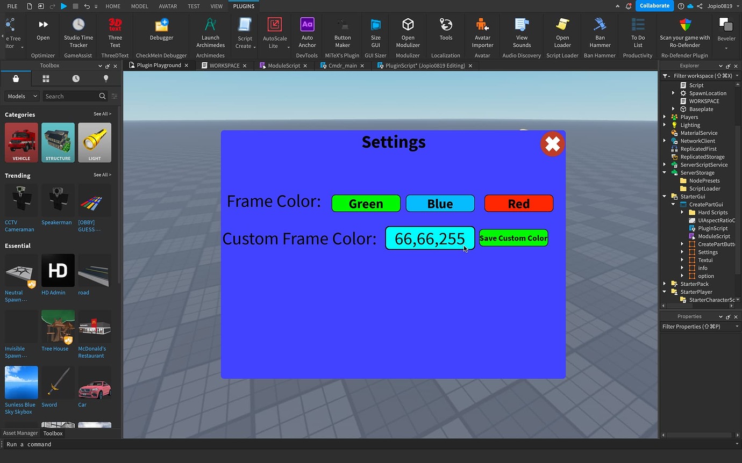Switch to the MODEL ribbon tab

[x=139, y=6]
